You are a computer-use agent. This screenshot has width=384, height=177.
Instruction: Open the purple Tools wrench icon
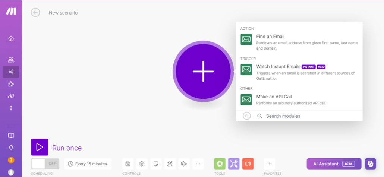coord(234,164)
